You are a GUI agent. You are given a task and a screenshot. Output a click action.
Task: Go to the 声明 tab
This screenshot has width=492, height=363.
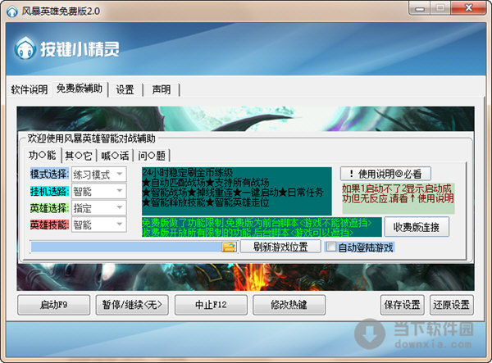(x=162, y=90)
